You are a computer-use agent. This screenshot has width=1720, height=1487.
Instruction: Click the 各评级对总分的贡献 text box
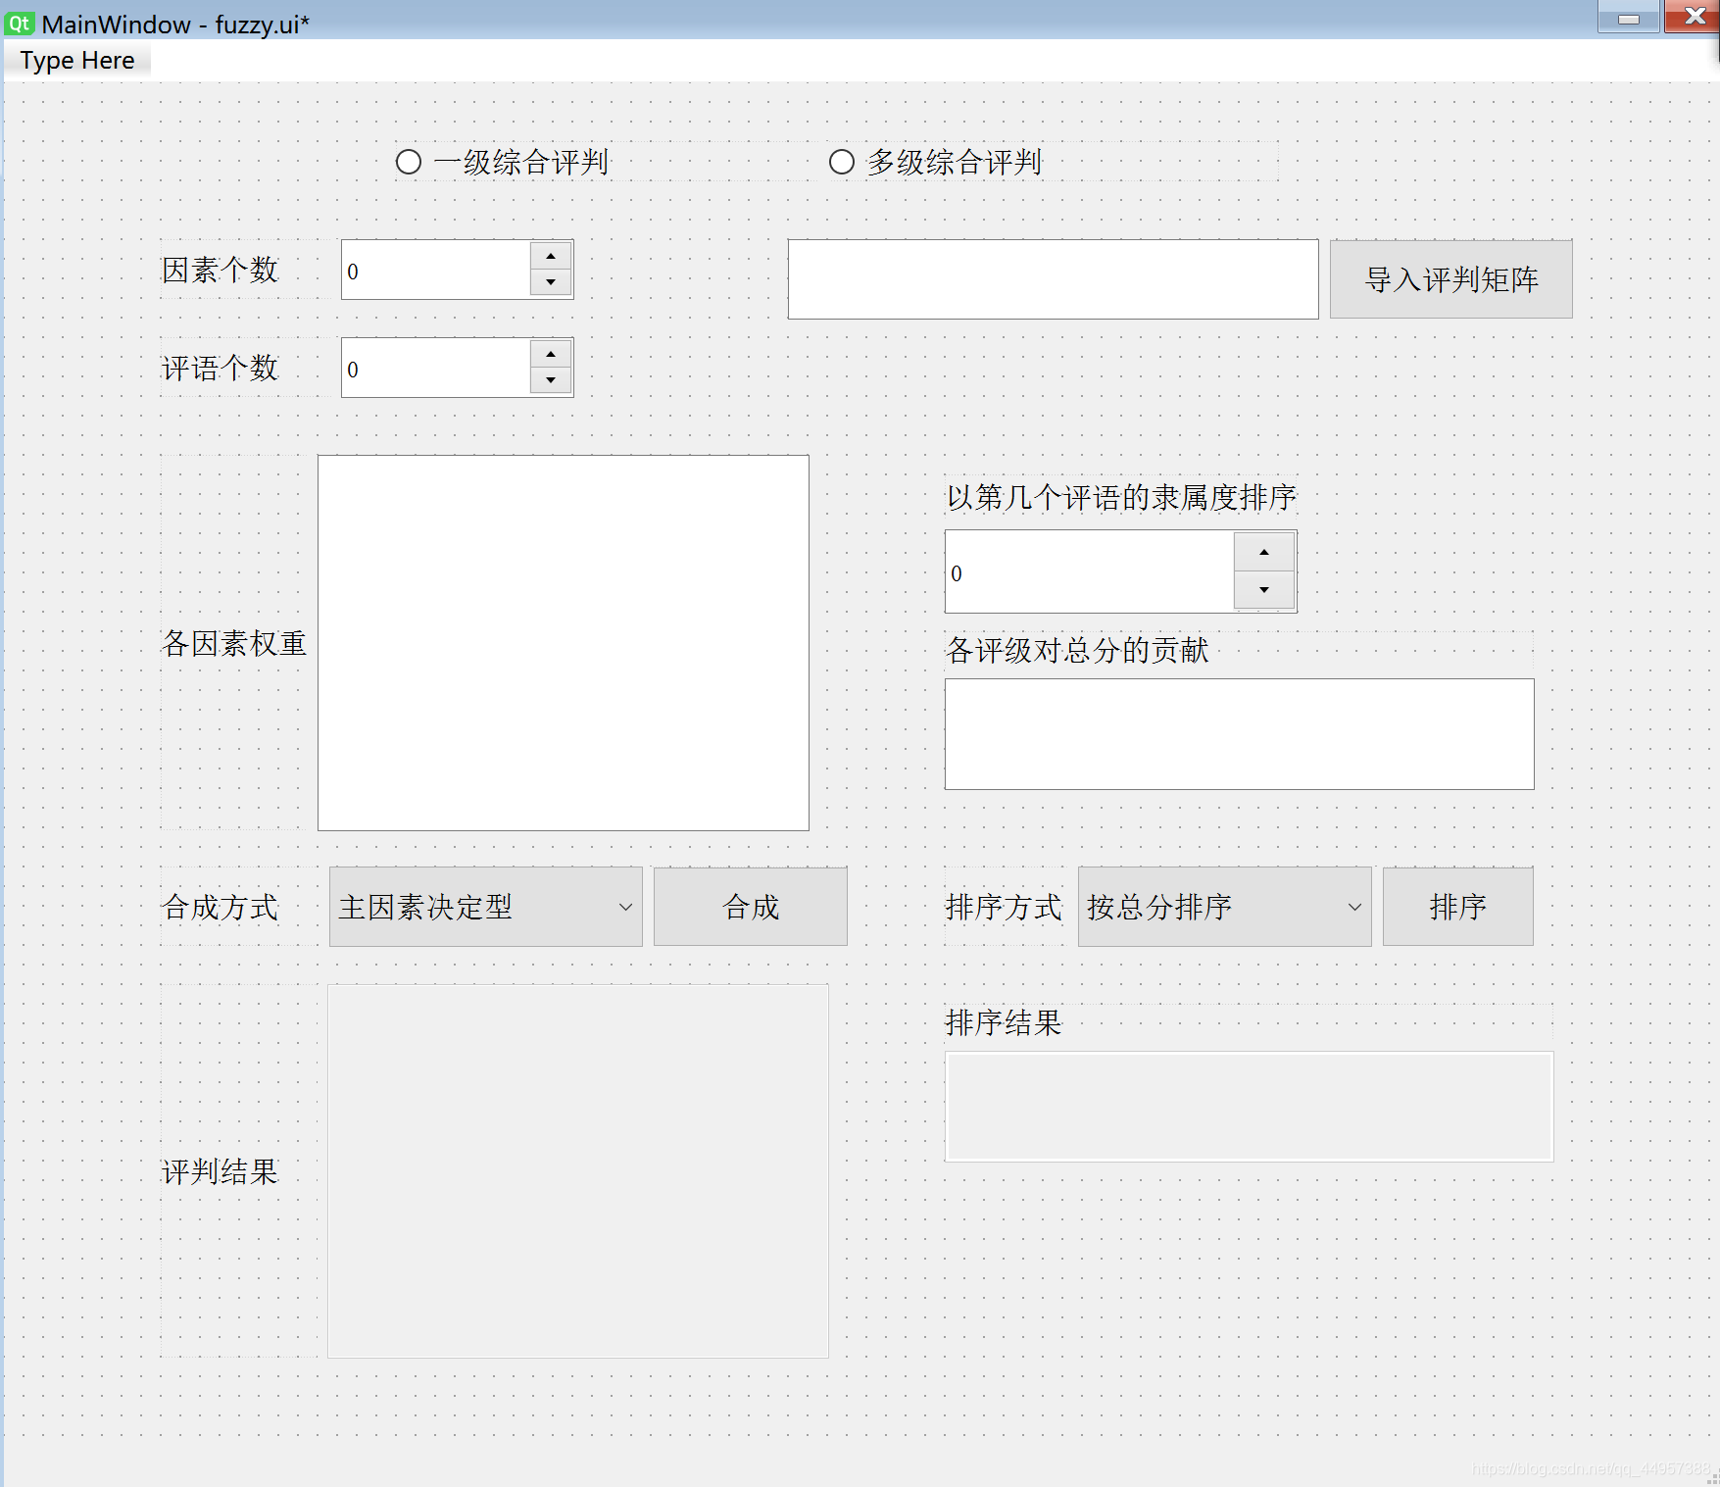[1238, 733]
